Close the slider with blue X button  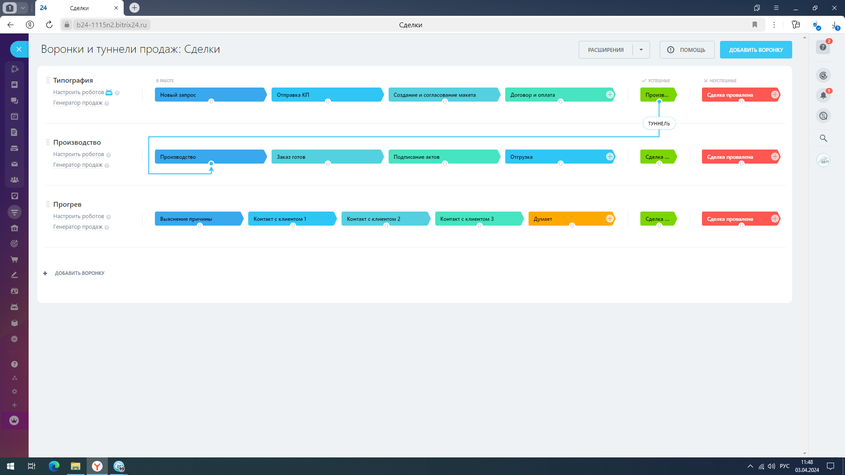[19, 49]
